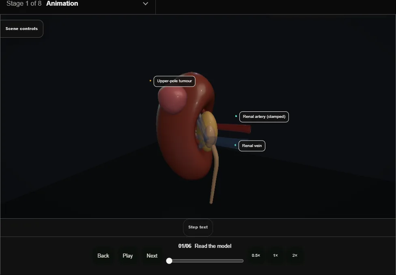Click the '01/06 Read the model' step title
396x275 pixels.
point(205,246)
